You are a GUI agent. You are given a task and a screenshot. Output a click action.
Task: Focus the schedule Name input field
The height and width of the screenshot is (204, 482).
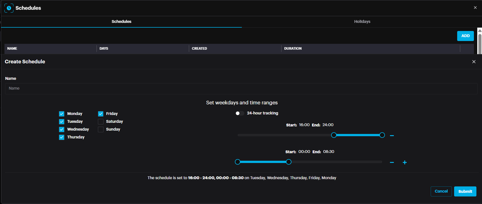(241, 88)
